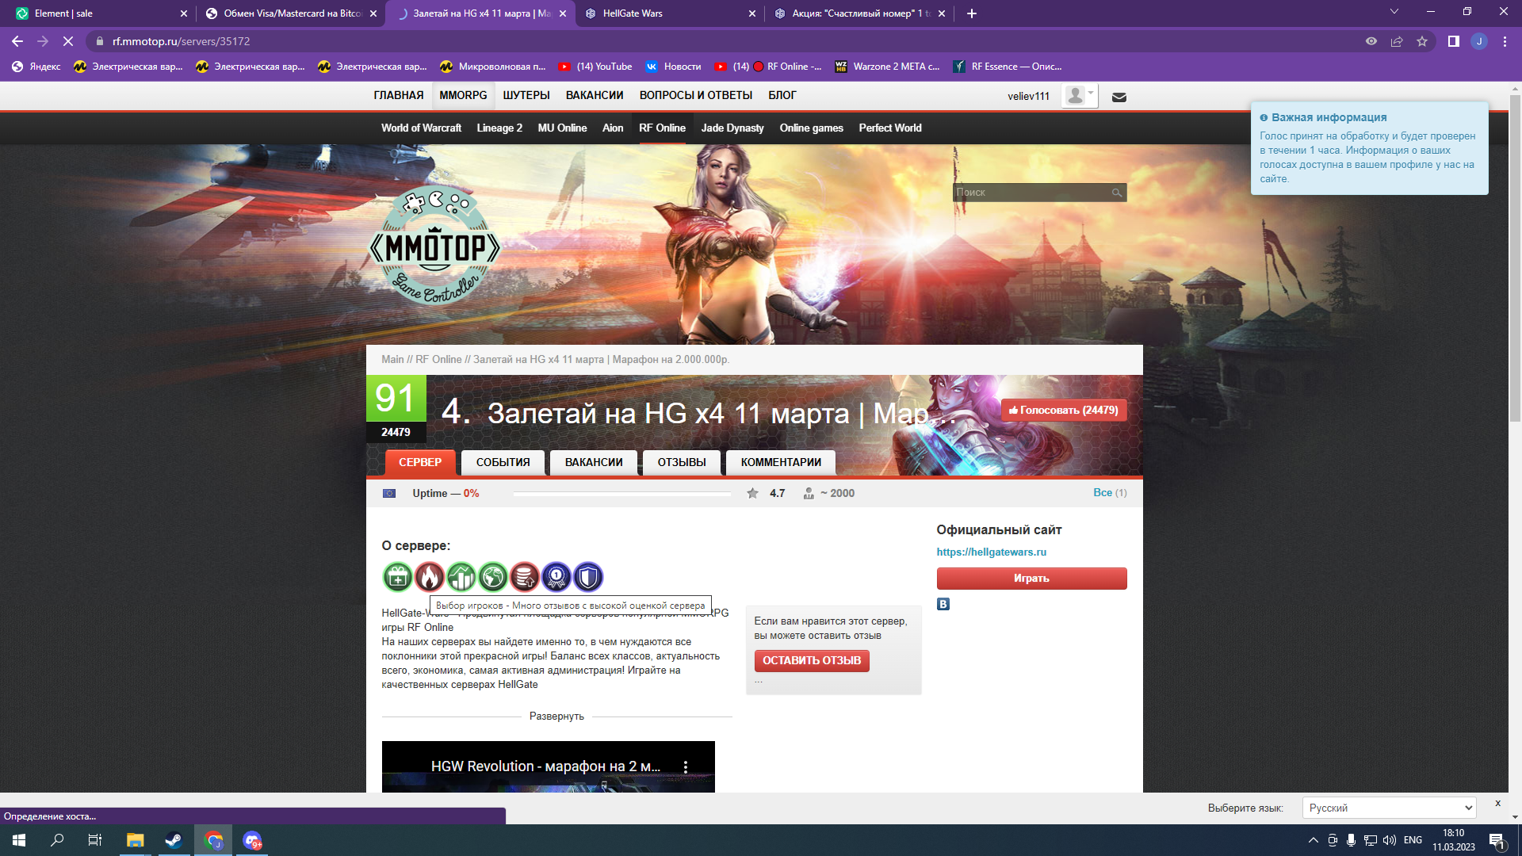Screen dimensions: 1522x856
Task: Open the Русский language dropdown
Action: click(x=1389, y=808)
